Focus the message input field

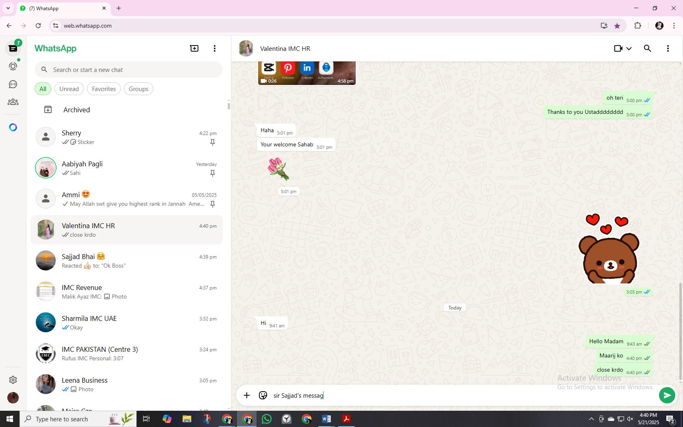tap(463, 395)
